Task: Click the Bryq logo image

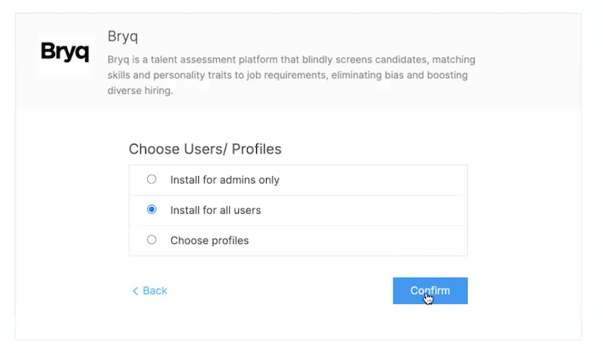Action: (65, 53)
